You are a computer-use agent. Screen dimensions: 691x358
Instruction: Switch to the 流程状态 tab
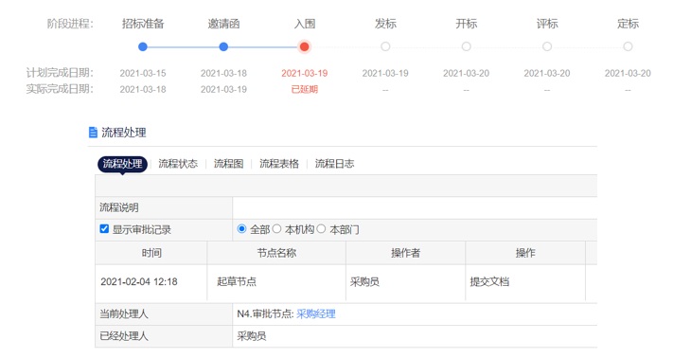178,164
